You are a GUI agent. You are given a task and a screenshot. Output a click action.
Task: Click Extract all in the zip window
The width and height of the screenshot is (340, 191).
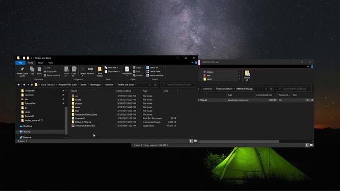tap(246, 75)
